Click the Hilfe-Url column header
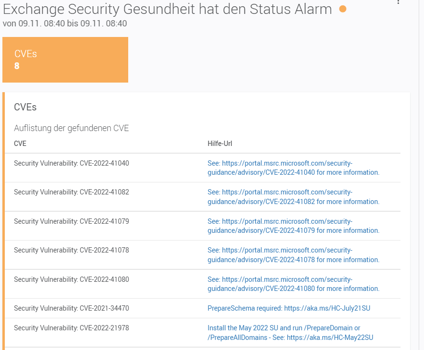Screen dimensions: 424x350 coord(220,144)
